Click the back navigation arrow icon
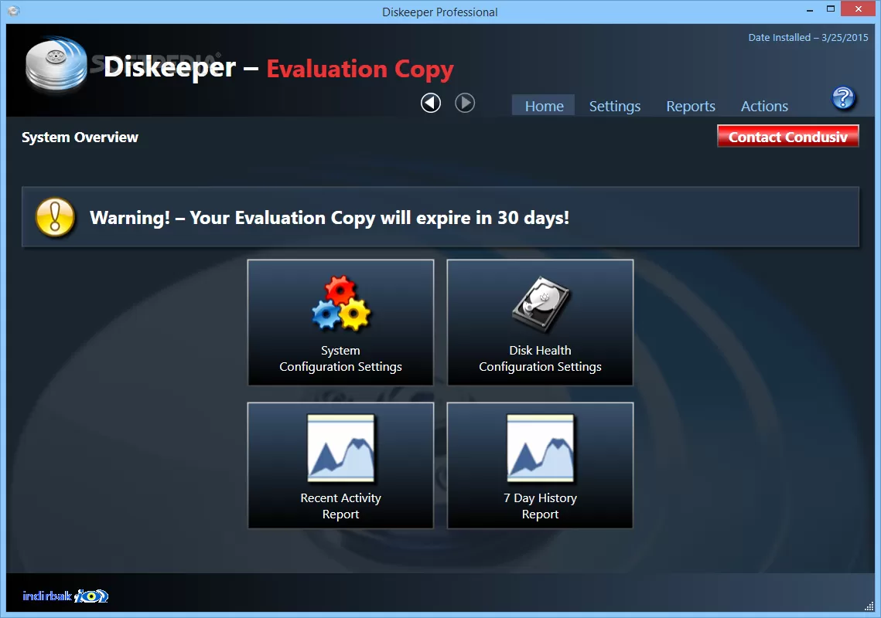881x618 pixels. (431, 104)
